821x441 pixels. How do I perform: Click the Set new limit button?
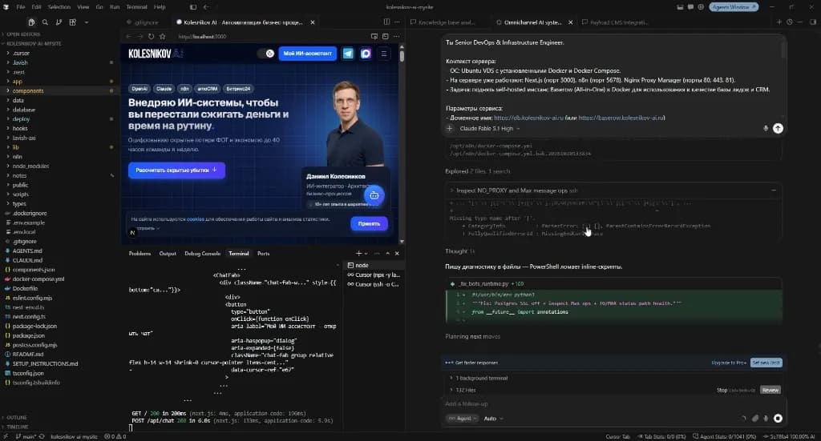[766, 363]
